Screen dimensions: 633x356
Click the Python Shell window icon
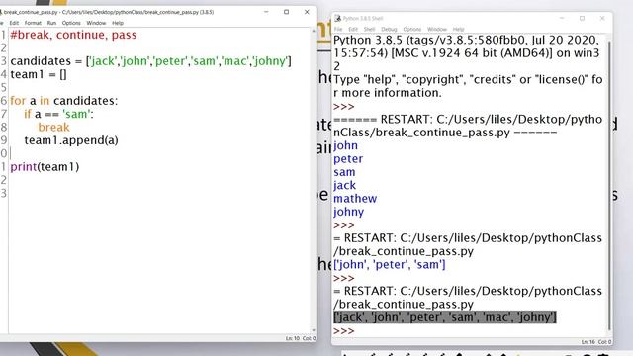click(x=338, y=18)
